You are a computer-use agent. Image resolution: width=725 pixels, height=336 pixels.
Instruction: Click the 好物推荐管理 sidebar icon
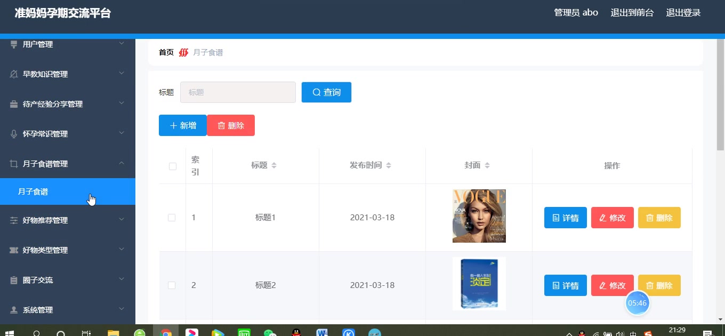13,220
